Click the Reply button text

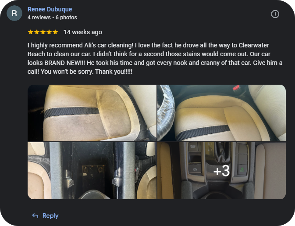[x=50, y=215]
